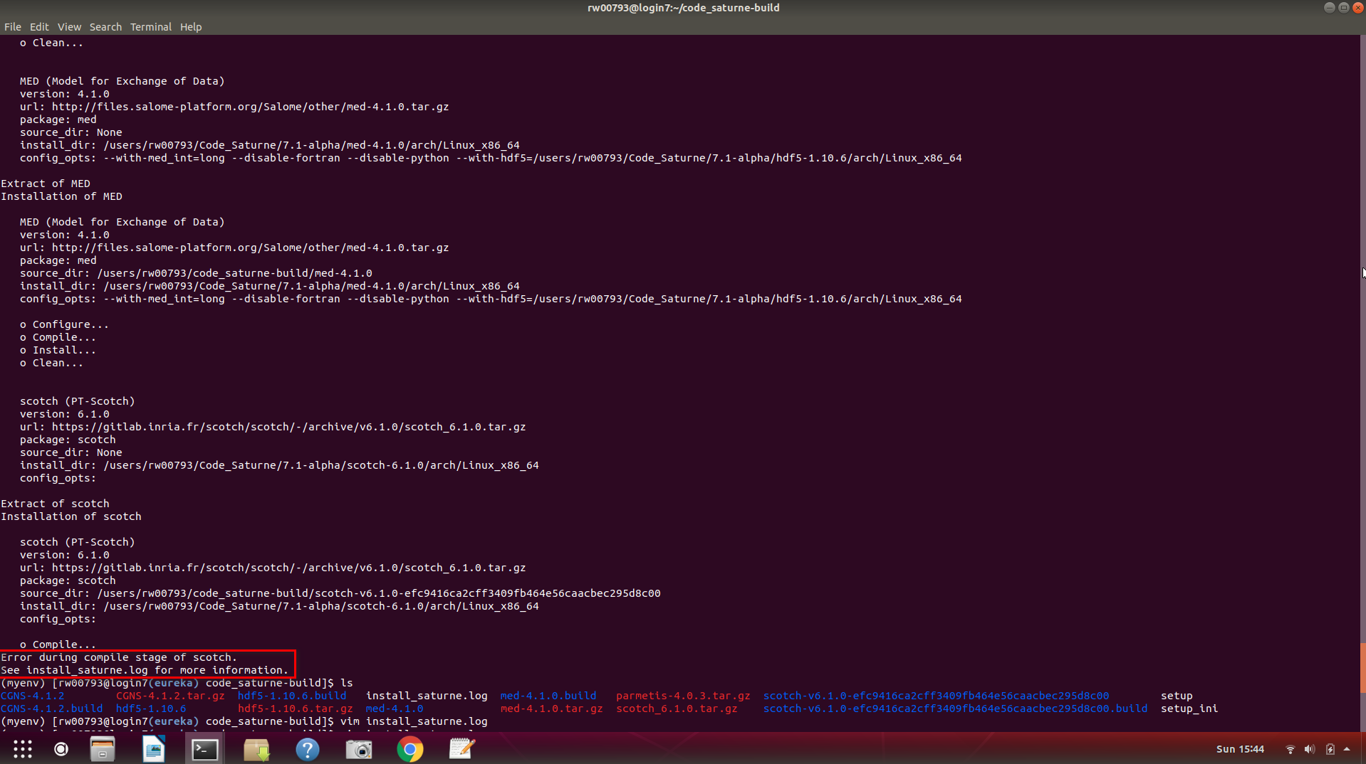Launch the Files manager from the dock

coord(103,749)
